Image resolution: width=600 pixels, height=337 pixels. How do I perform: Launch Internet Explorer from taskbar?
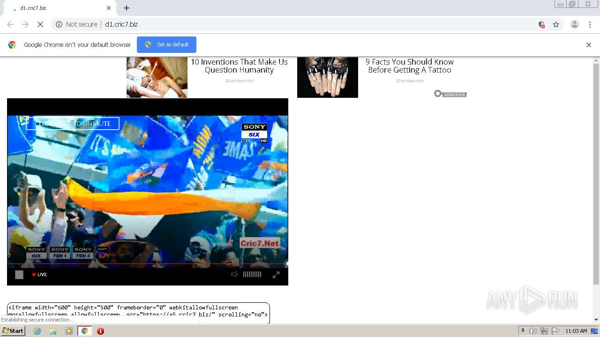click(37, 331)
